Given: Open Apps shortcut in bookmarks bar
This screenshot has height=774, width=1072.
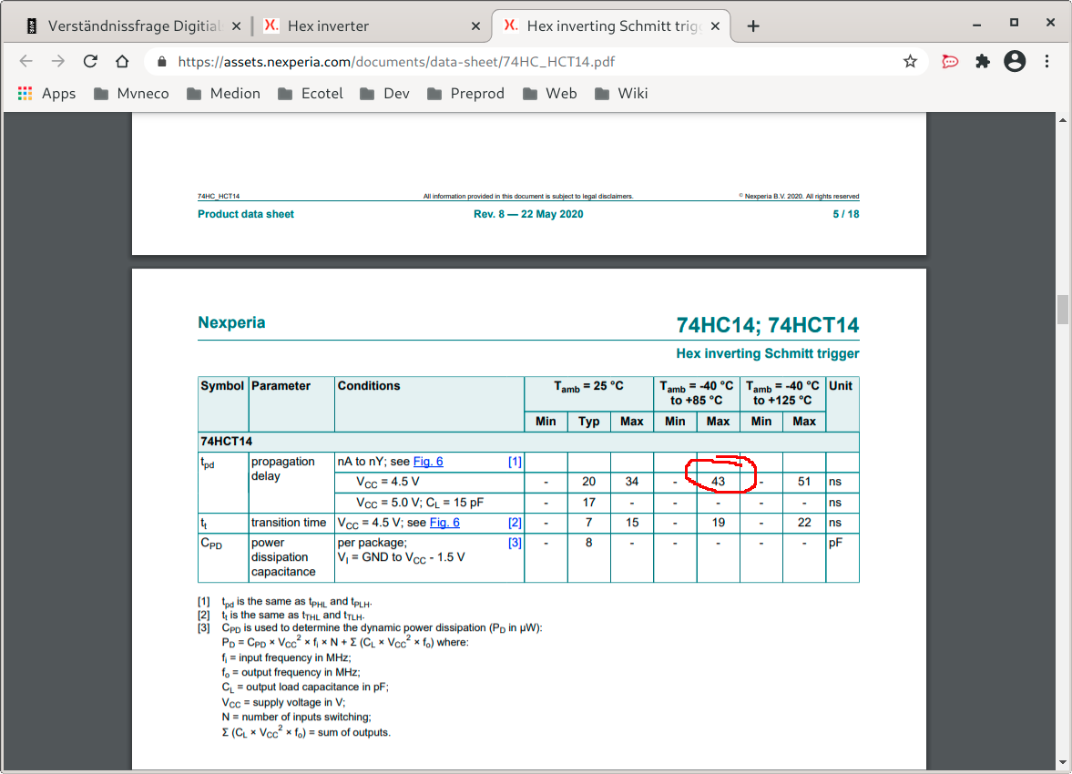Looking at the screenshot, I should (x=46, y=94).
